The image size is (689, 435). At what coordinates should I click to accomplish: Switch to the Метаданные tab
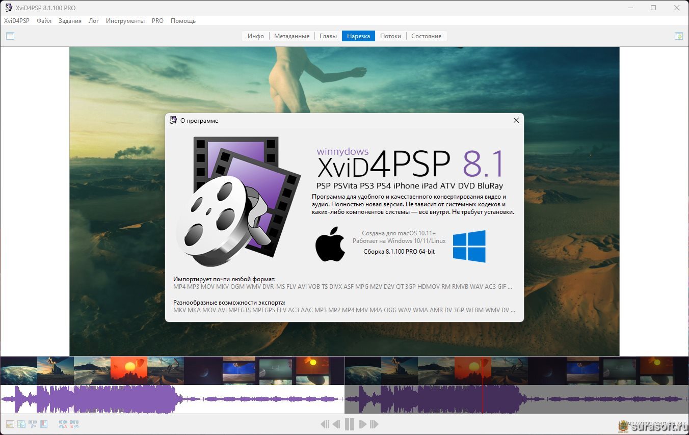[x=291, y=36]
